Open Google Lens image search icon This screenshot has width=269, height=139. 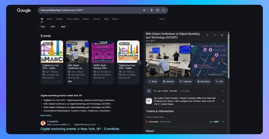[x=158, y=10]
